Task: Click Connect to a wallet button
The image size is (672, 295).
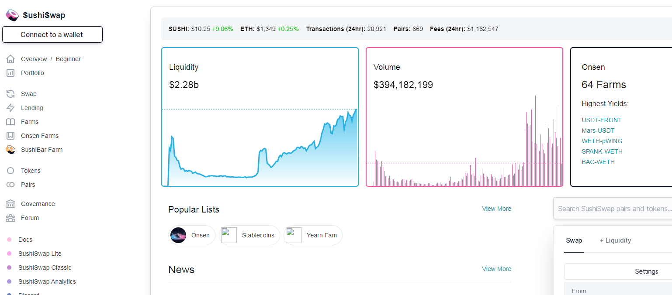Action: (52, 34)
